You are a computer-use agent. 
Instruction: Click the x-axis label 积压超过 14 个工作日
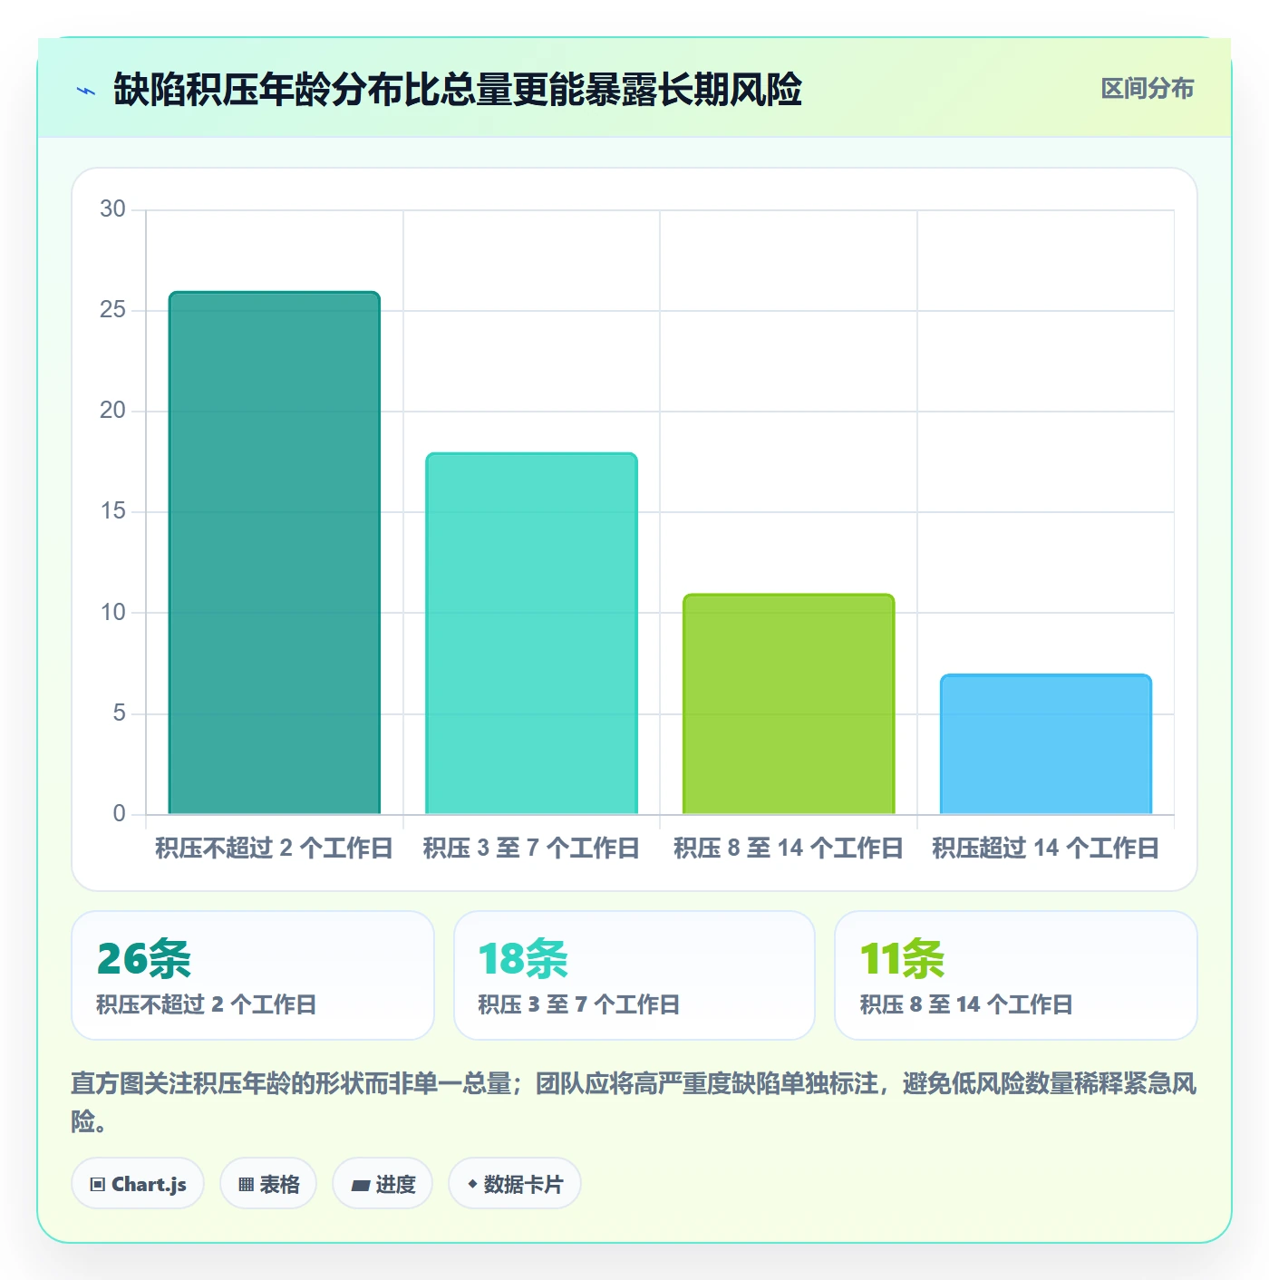(1046, 848)
